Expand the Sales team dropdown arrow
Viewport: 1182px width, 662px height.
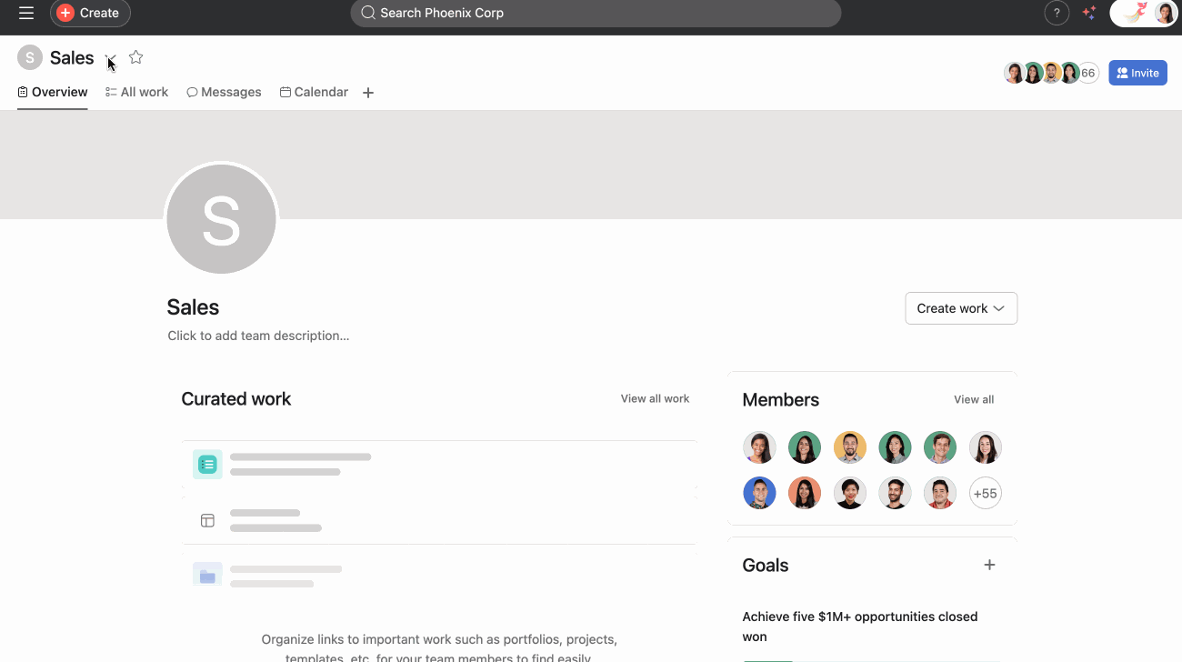click(110, 58)
